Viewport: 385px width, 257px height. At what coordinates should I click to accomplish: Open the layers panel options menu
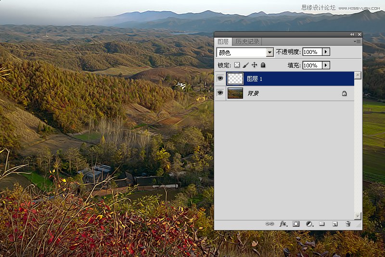point(357,41)
